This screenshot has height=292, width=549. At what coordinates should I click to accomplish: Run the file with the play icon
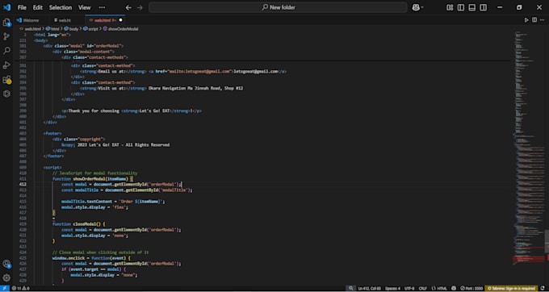point(526,20)
